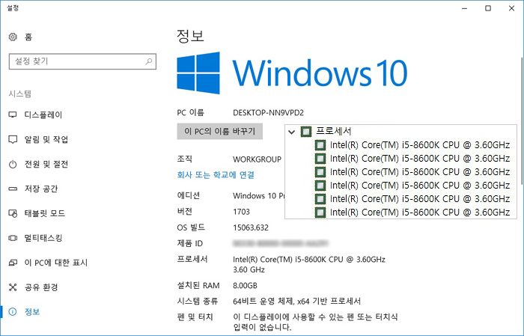Click the Home gear icon

coord(13,37)
